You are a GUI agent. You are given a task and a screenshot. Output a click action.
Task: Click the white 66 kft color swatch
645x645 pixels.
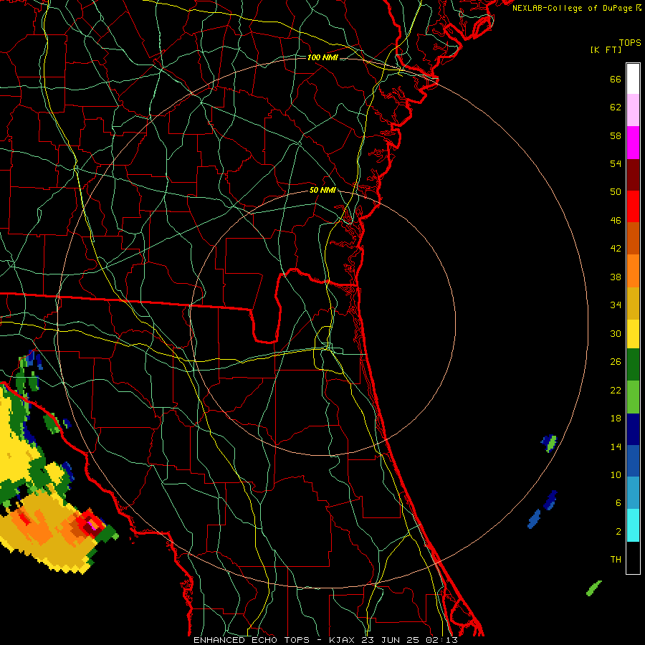633,79
